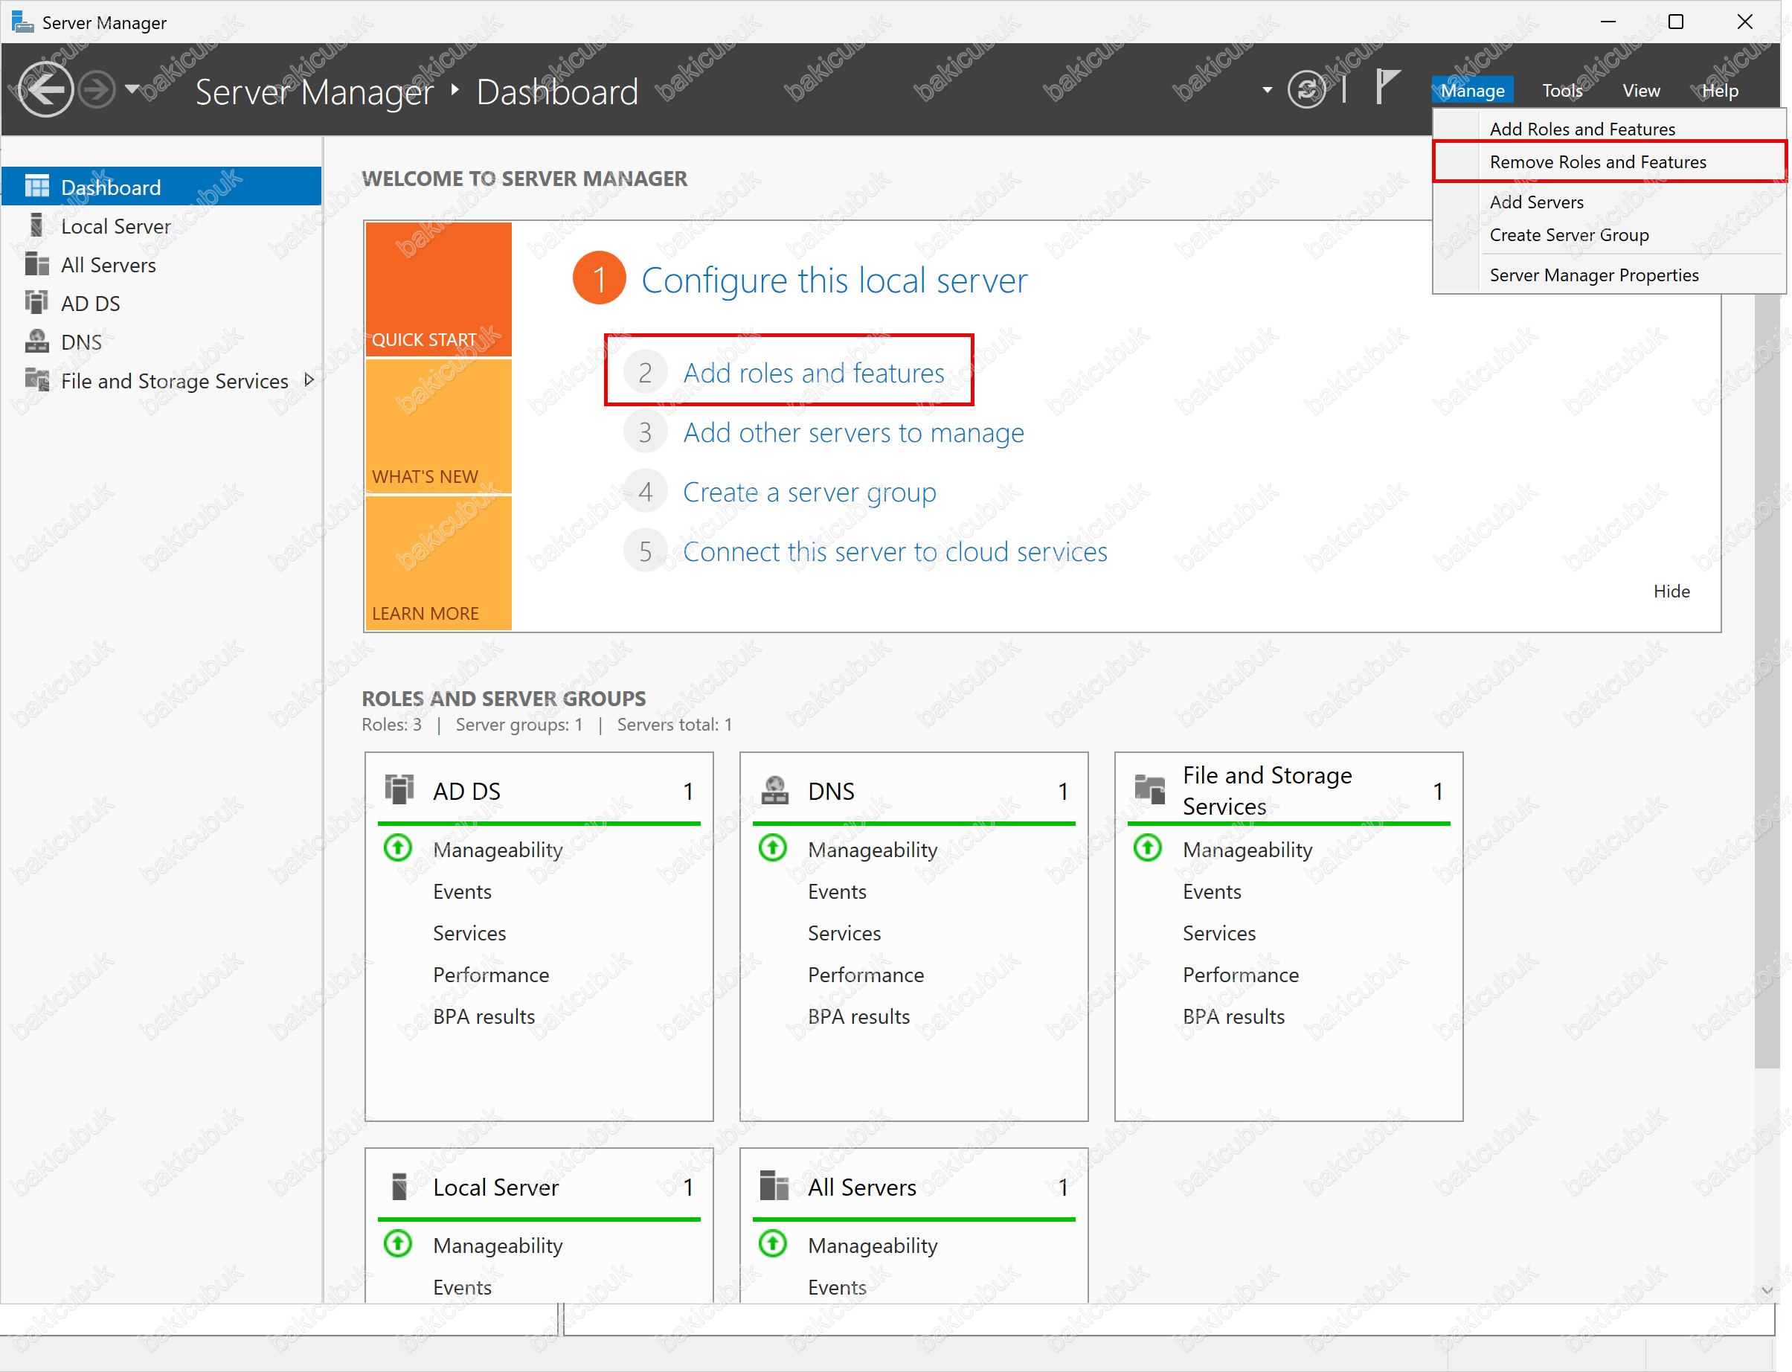Open BPA results under DNS tile
This screenshot has height=1372, width=1792.
(859, 1016)
